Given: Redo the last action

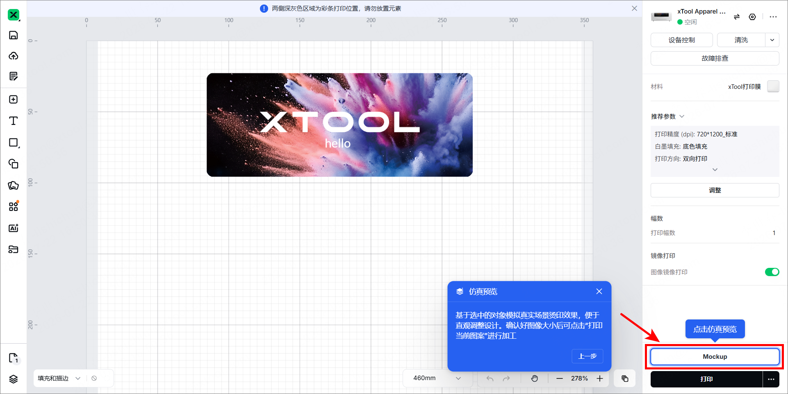Looking at the screenshot, I should (506, 378).
